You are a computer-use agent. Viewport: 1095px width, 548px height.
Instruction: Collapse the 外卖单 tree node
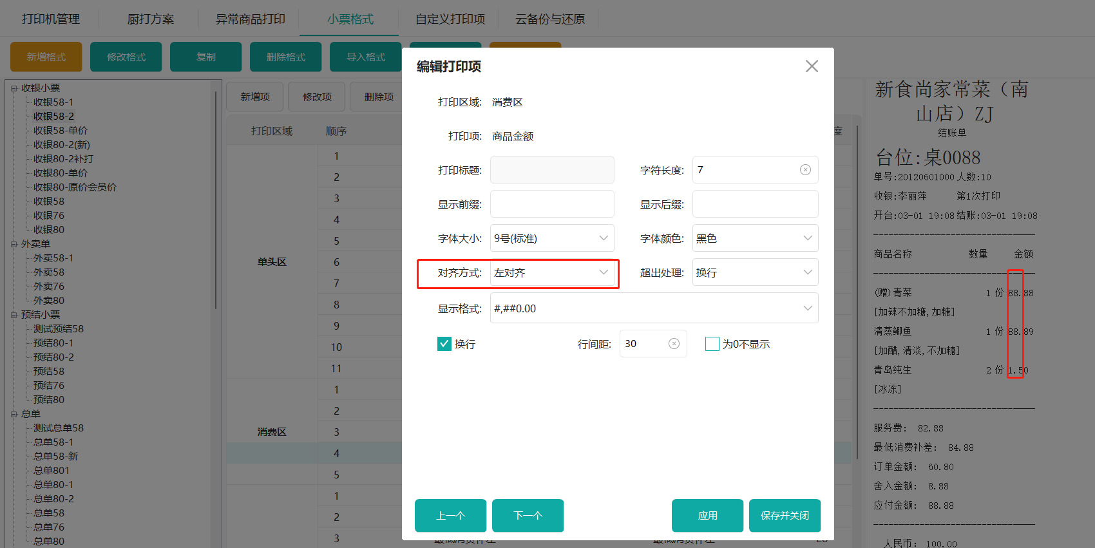pos(14,244)
